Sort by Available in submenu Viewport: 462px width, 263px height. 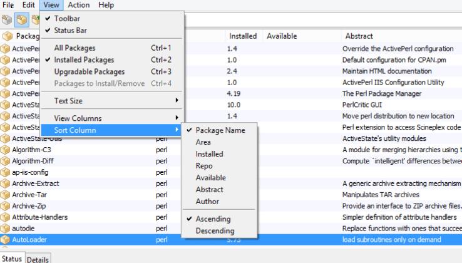[x=219, y=178]
